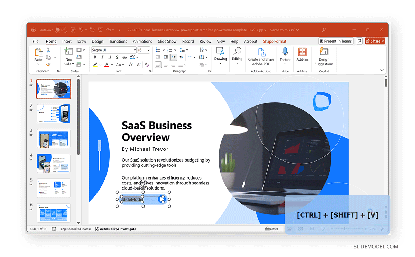The width and height of the screenshot is (415, 257).
Task: Click the Redo arrow icon
Action: [x=92, y=30]
